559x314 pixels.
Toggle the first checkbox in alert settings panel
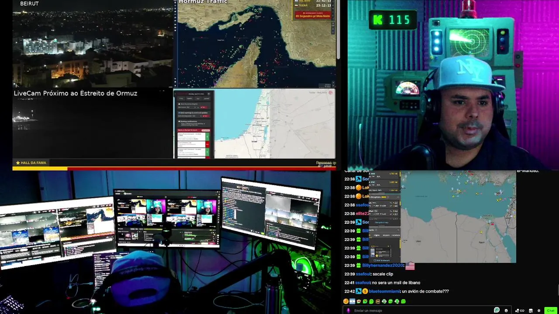click(x=179, y=104)
